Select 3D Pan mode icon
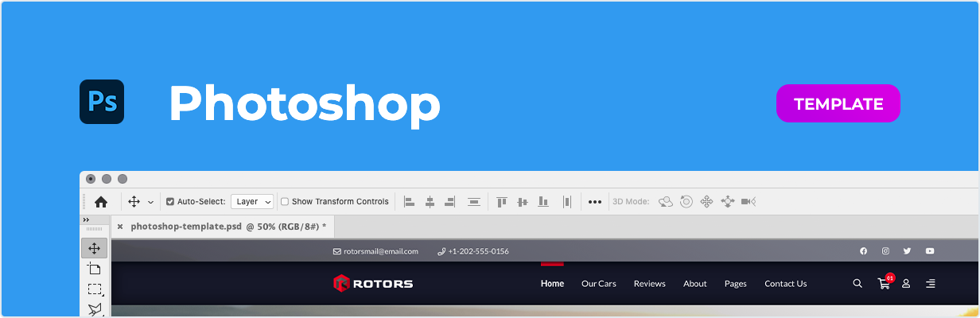980x318 pixels. click(706, 202)
